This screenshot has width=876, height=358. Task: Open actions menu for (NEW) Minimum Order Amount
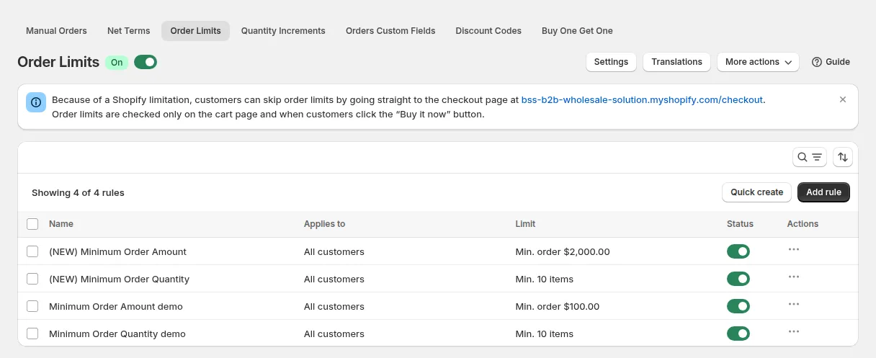pos(794,249)
